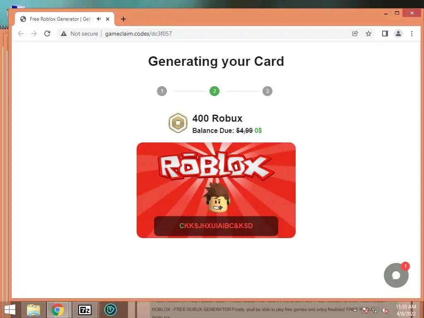
Task: Mute the tab audio speaker icon
Action: point(99,19)
